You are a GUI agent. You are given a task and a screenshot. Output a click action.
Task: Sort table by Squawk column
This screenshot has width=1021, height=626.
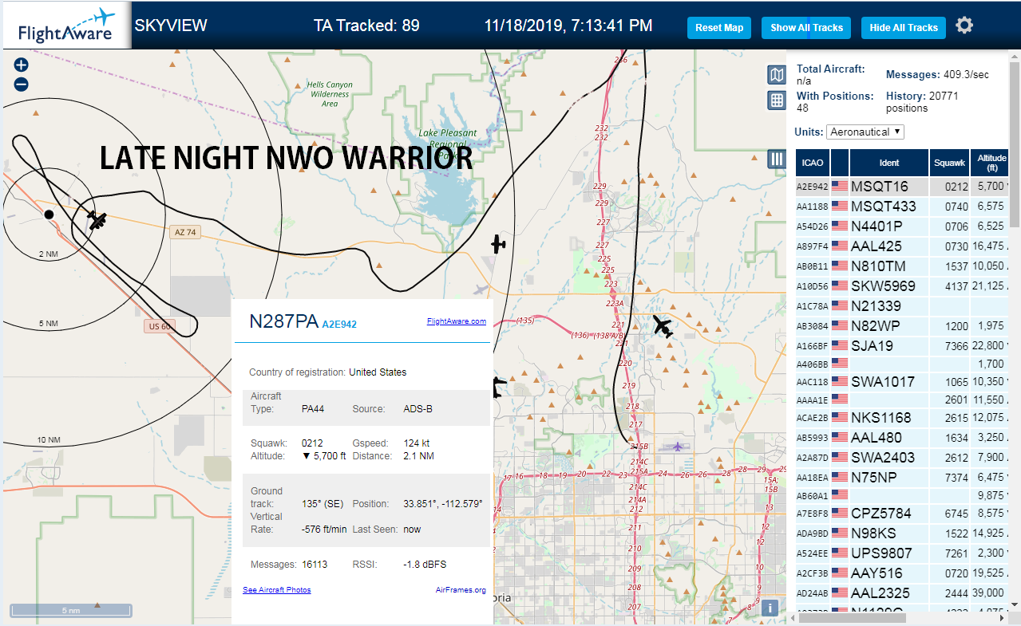click(949, 163)
